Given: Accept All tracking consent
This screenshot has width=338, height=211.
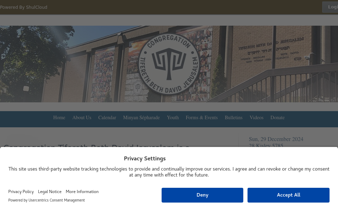Looking at the screenshot, I should 288,195.
